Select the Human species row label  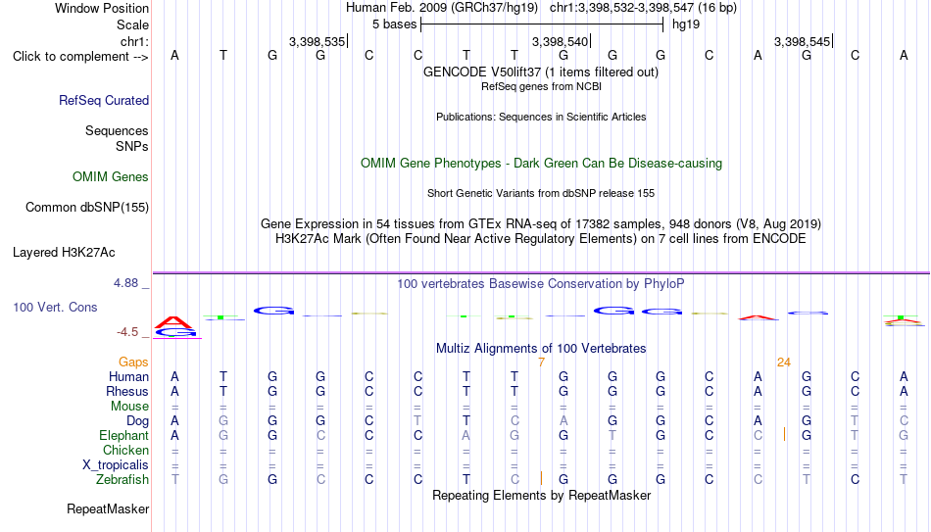point(128,377)
